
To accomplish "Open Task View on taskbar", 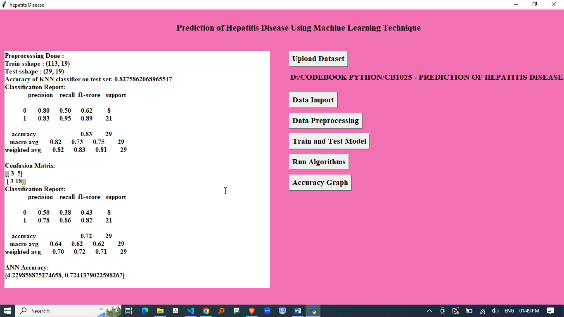I will pyautogui.click(x=129, y=311).
